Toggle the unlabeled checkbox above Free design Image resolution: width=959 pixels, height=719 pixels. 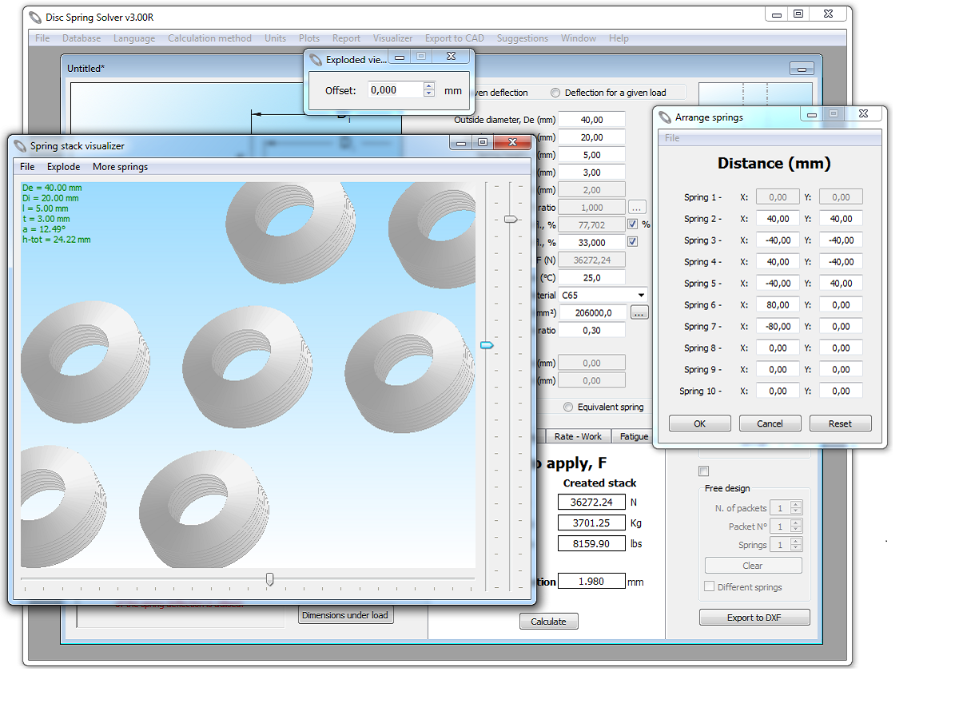coord(704,471)
